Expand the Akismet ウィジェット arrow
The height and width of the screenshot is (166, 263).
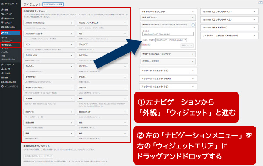tap(72, 34)
